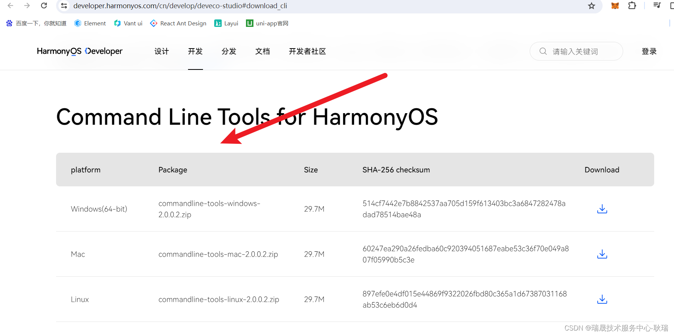Click the Command Line Tools for HarmonyOS heading

pos(247,117)
